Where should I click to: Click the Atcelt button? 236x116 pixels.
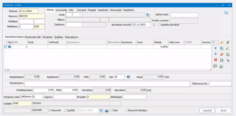(x=223, y=110)
